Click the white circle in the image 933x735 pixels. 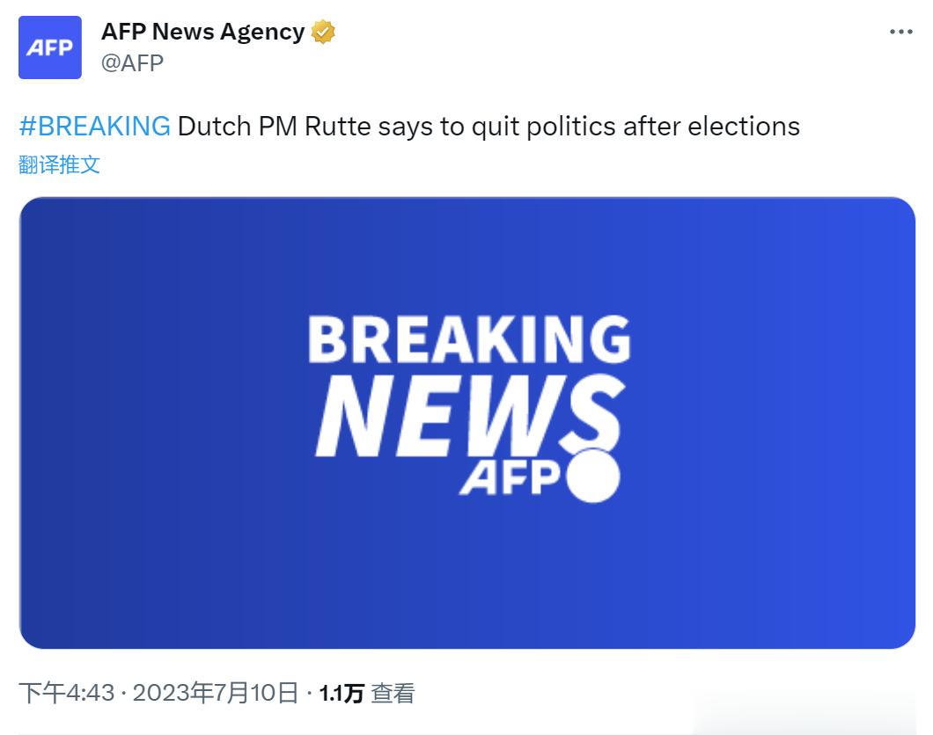(x=593, y=476)
